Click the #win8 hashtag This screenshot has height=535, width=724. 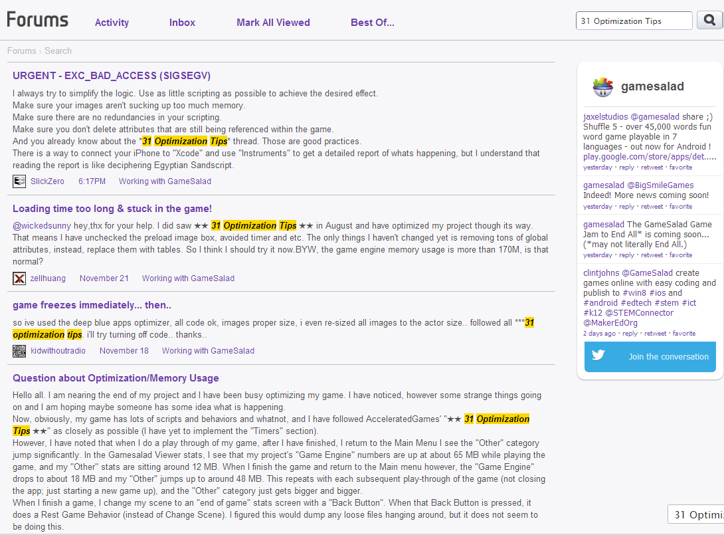pos(634,293)
